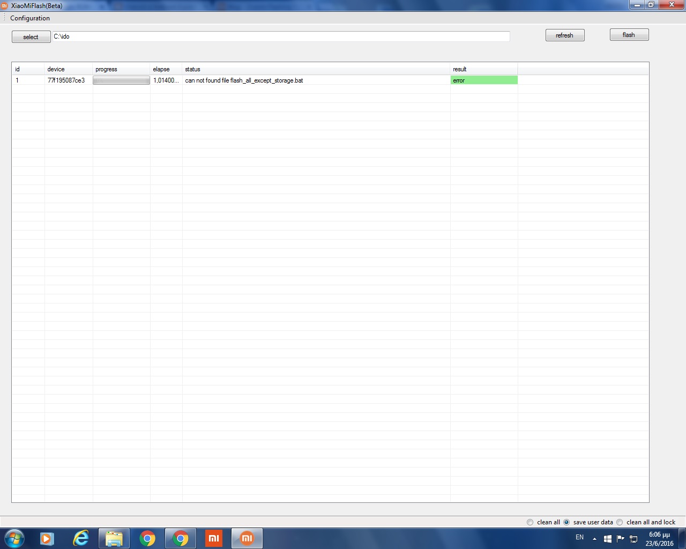686x549 pixels.
Task: Click the elapse column header
Action: click(x=166, y=69)
